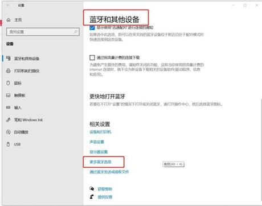
Task: Click the printer icon for 打印机和扫描仪
Action: tap(9, 71)
